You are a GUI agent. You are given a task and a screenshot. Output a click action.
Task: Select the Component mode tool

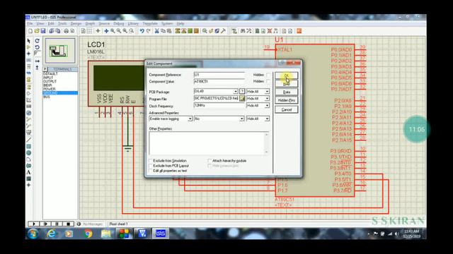click(x=28, y=47)
